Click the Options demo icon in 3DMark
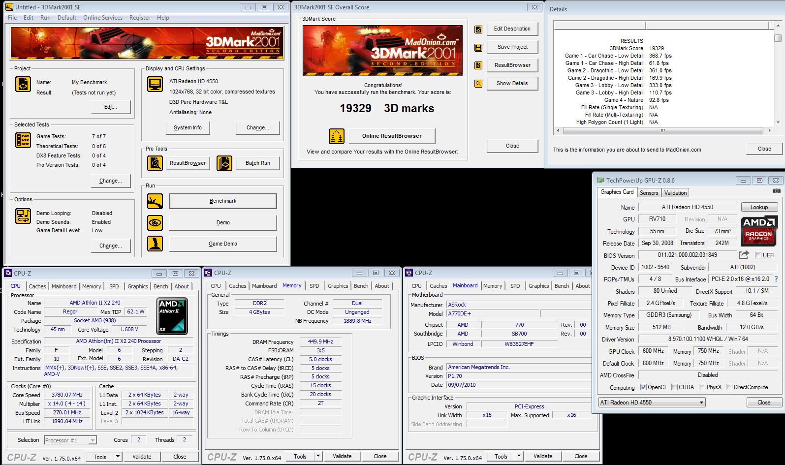The image size is (785, 465). (23, 216)
